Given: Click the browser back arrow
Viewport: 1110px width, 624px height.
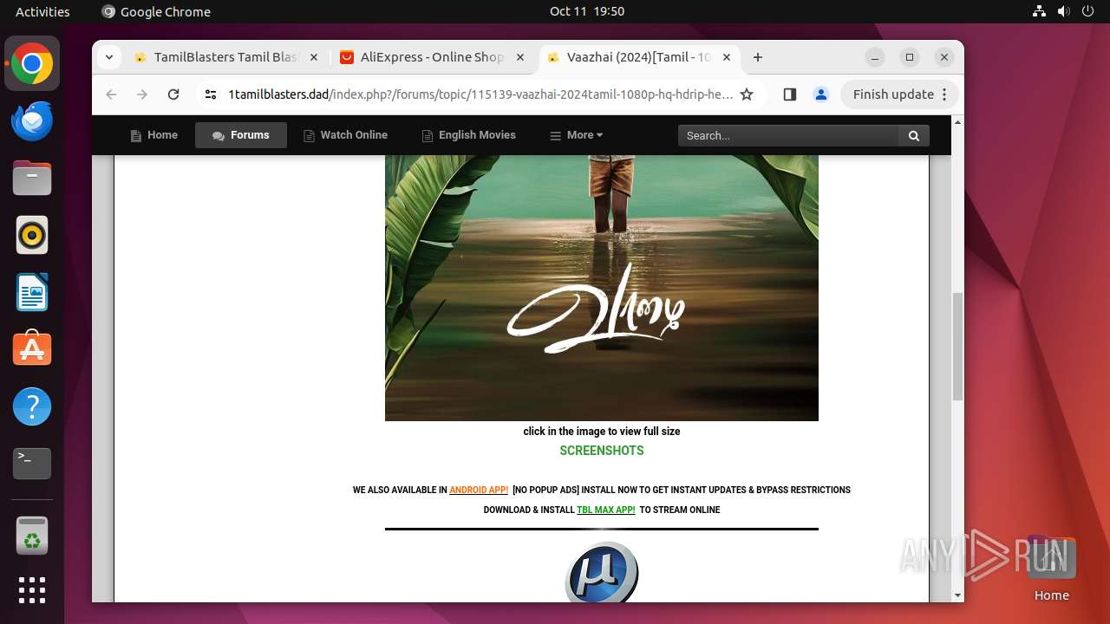Looking at the screenshot, I should 111,94.
